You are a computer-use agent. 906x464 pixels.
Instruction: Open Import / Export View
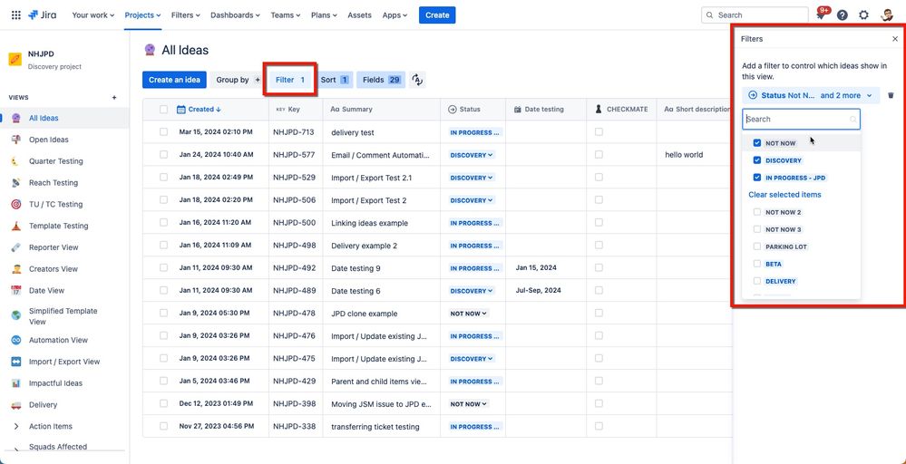pos(64,362)
